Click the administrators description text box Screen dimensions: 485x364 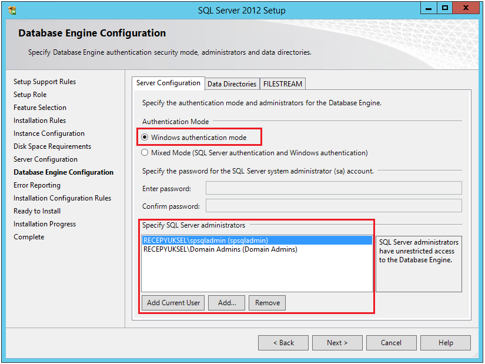(419, 264)
